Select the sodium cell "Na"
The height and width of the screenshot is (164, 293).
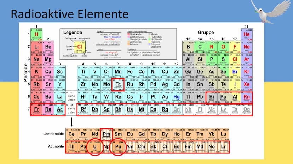click(x=36, y=60)
